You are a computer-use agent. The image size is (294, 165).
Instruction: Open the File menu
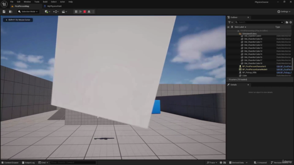[11, 2]
